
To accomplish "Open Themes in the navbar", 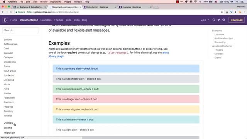I will pyautogui.click(x=59, y=20).
